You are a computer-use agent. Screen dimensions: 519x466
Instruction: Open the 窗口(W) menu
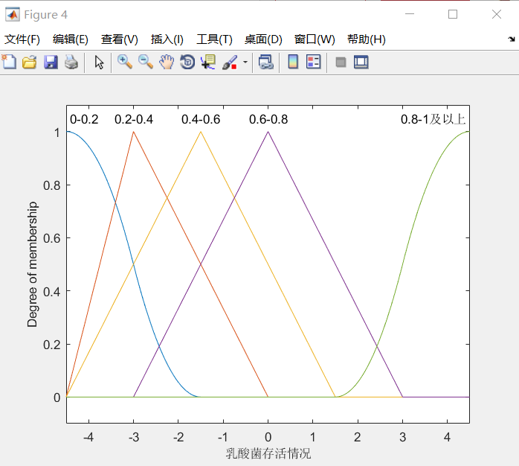click(x=315, y=39)
